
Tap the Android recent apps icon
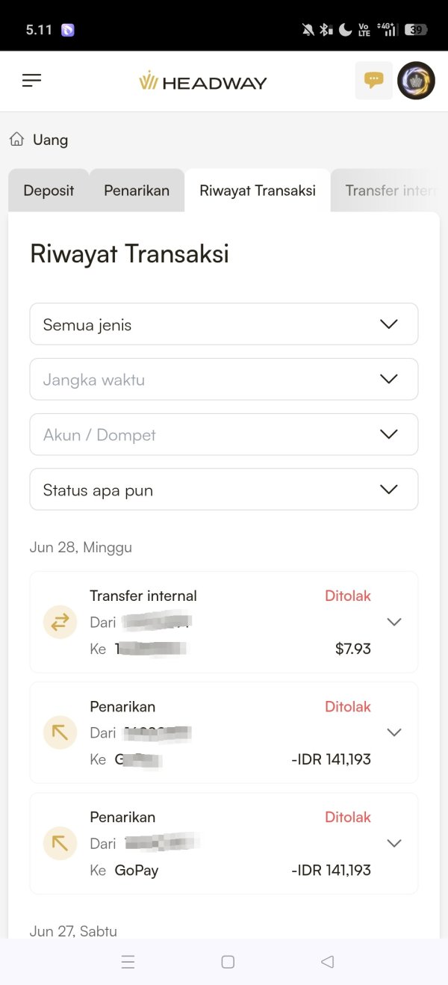[128, 963]
